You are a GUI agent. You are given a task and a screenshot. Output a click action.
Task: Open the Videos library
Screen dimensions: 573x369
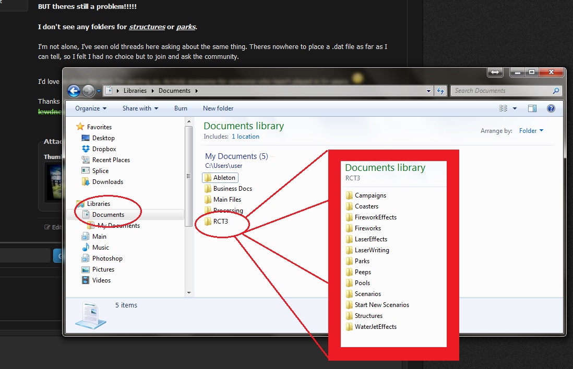(x=101, y=280)
